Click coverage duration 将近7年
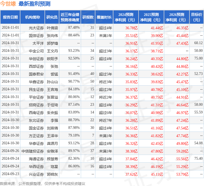This screenshot has height=186, width=204. [x=105, y=120]
